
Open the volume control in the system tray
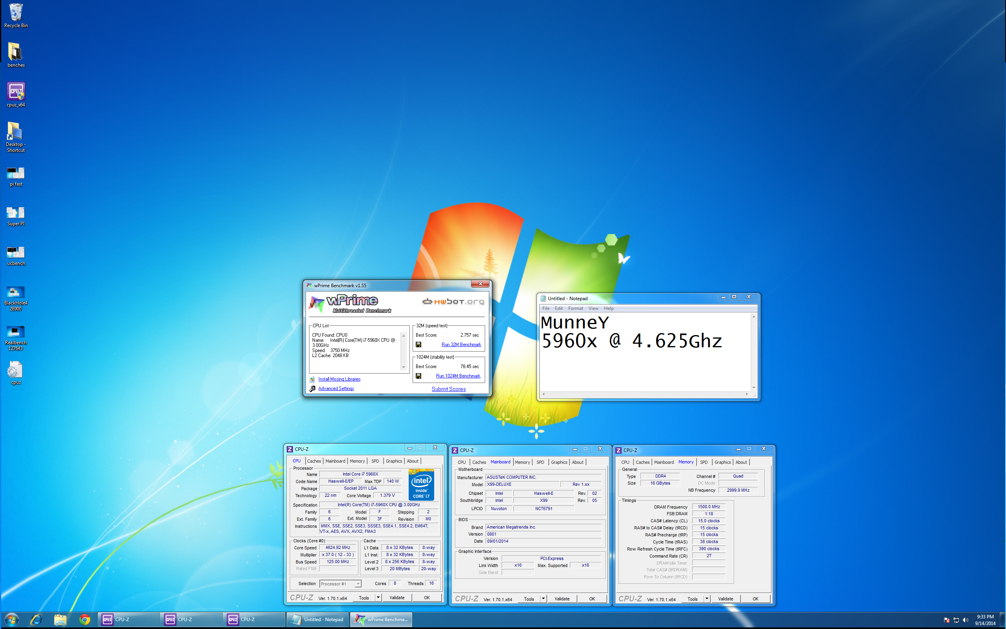click(x=965, y=620)
